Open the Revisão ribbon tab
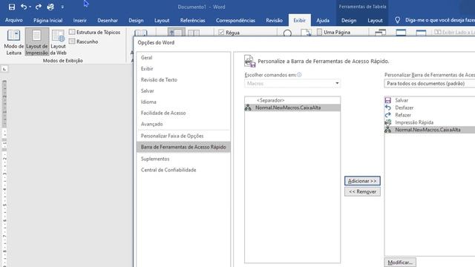The width and height of the screenshot is (475, 267). pos(274,20)
